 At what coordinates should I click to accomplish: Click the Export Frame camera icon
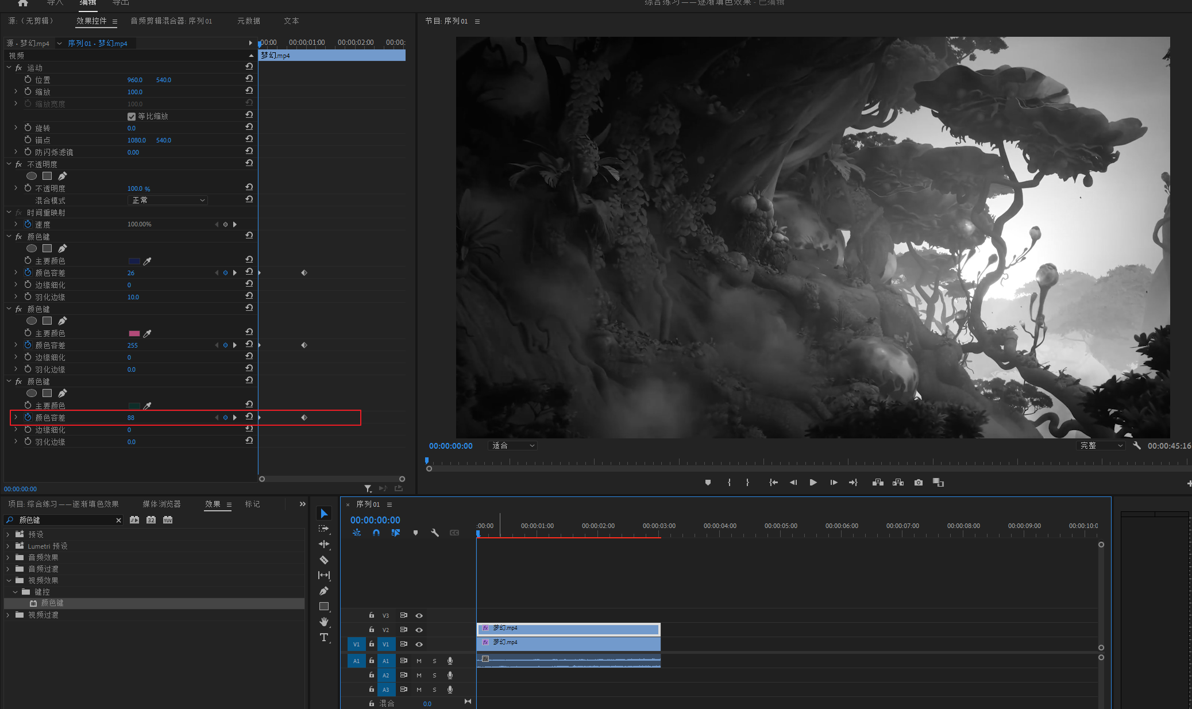point(919,483)
